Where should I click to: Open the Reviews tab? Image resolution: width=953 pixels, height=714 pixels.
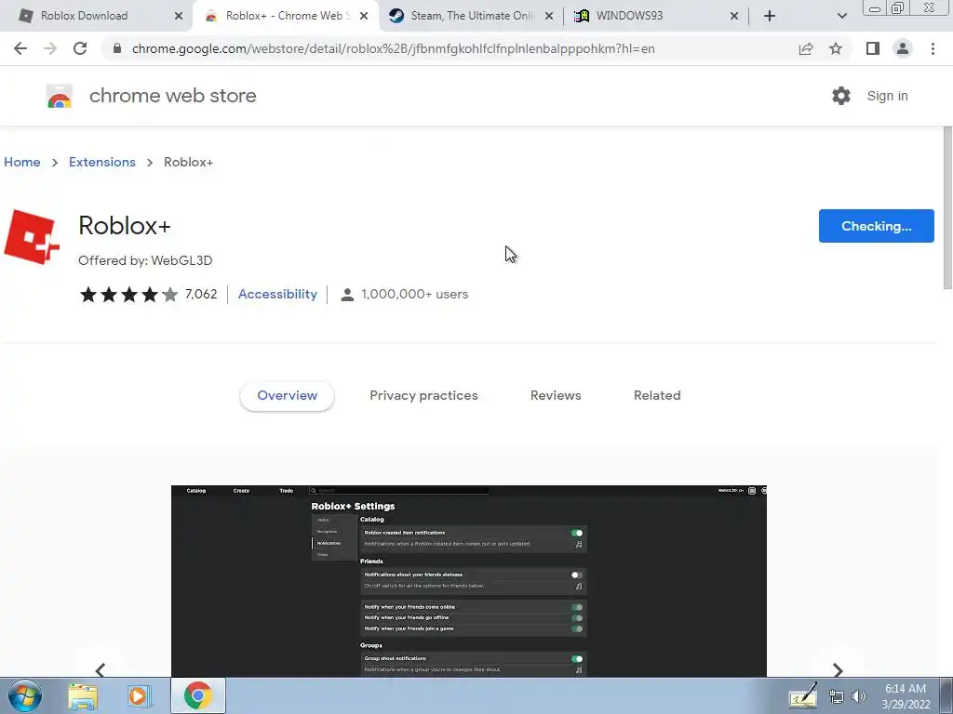pyautogui.click(x=556, y=395)
